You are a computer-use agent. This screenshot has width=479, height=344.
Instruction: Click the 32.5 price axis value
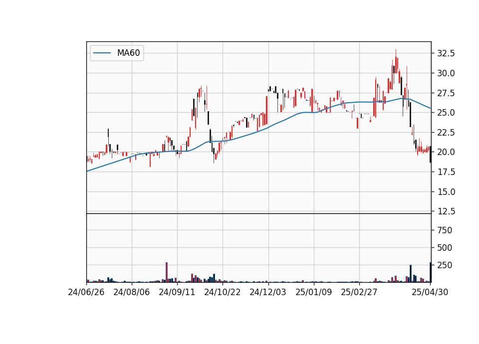pyautogui.click(x=446, y=53)
